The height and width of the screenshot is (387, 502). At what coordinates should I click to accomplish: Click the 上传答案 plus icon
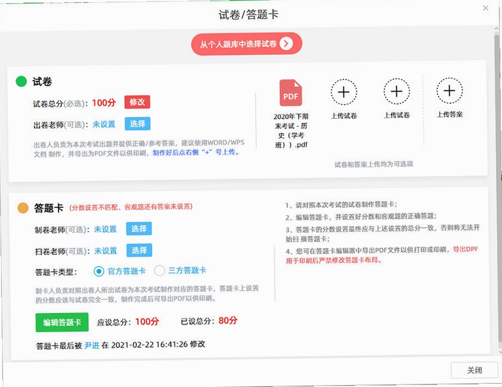(x=449, y=91)
